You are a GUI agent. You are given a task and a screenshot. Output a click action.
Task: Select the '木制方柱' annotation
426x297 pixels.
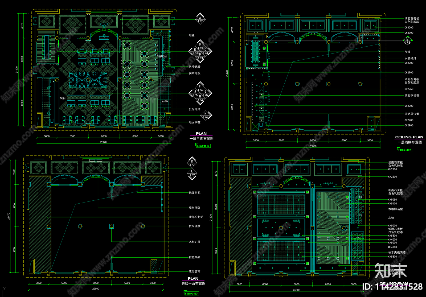pyautogui.click(x=195, y=242)
